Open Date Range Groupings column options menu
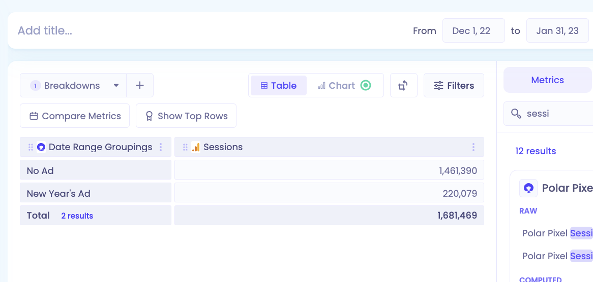Image resolution: width=593 pixels, height=282 pixels. pos(161,147)
